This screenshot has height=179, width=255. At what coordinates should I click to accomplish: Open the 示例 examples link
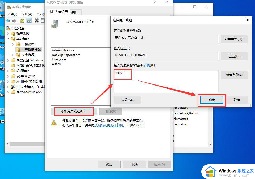pos(147,65)
